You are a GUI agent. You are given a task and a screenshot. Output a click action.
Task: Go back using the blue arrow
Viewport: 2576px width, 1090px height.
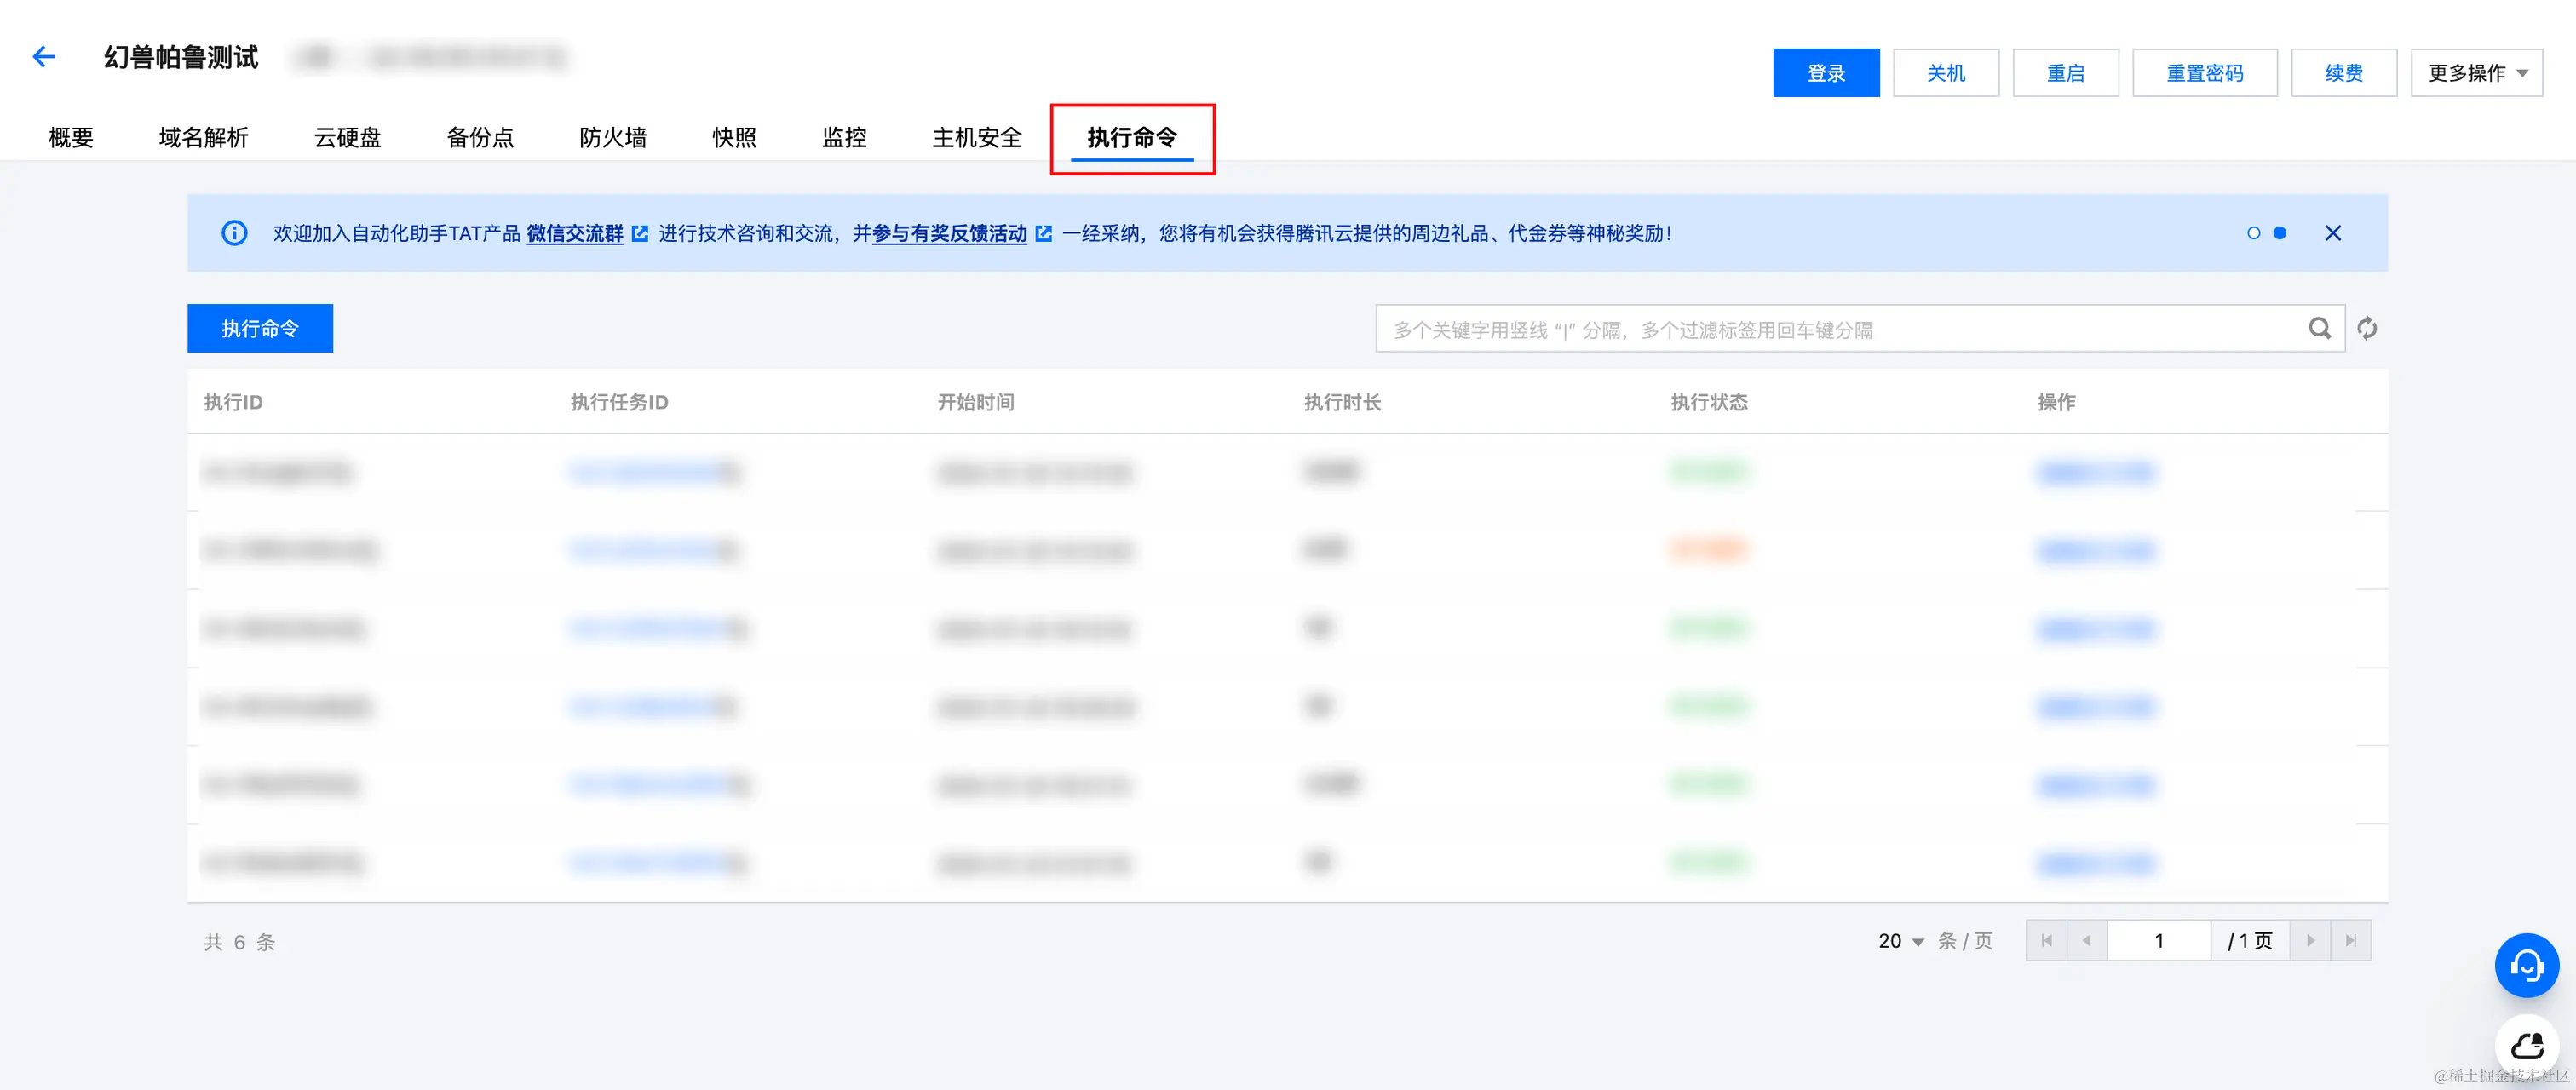43,57
